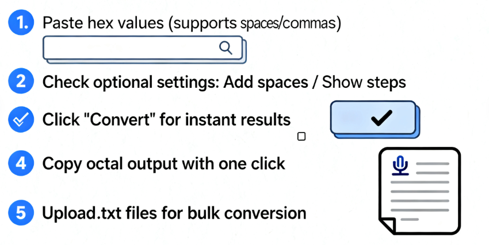
Task: Click the step 4 number badge
Action: coord(20,163)
